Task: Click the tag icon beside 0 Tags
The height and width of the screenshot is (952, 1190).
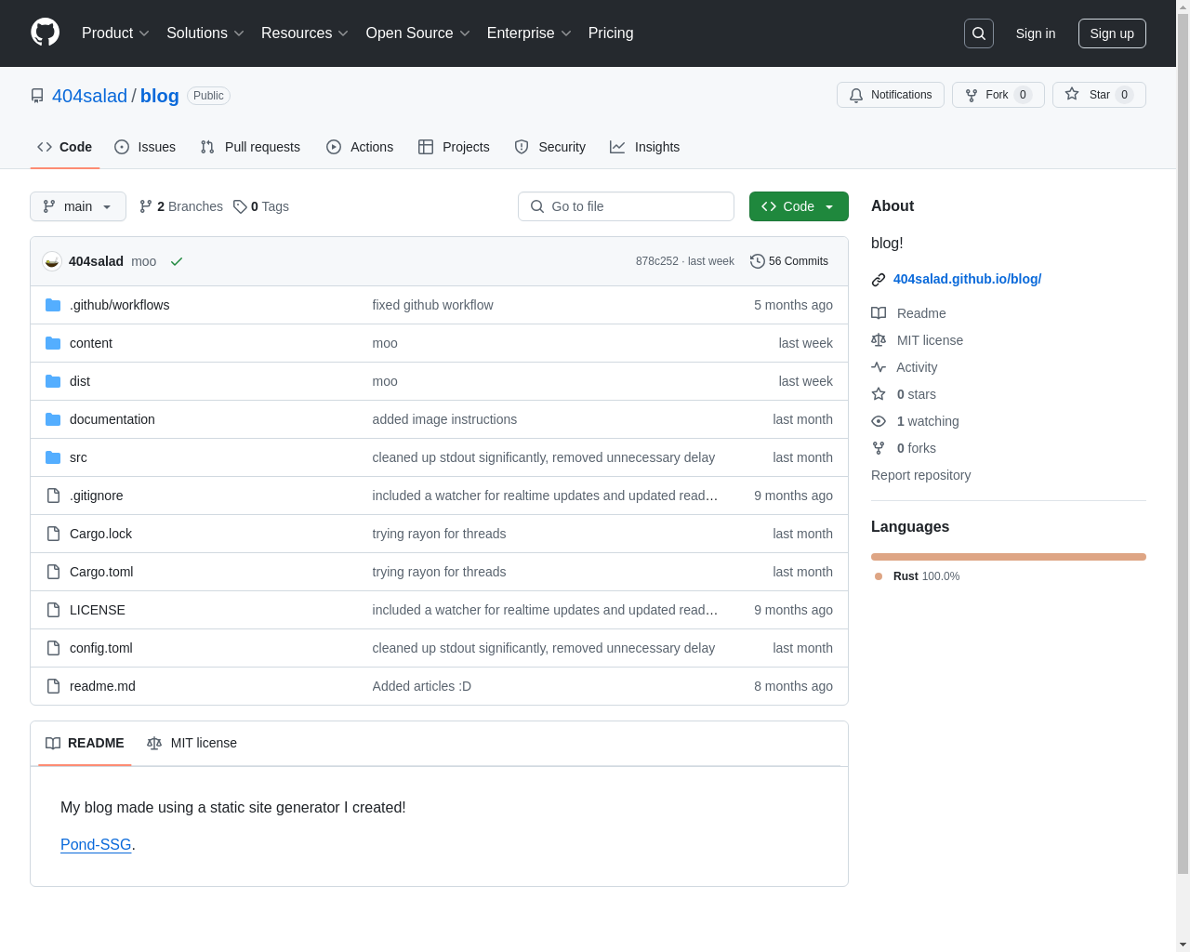Action: (x=240, y=206)
